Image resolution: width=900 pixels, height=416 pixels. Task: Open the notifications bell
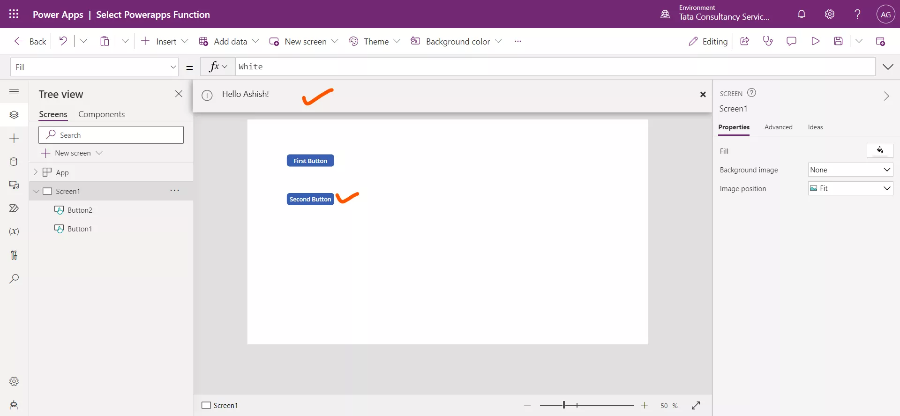click(x=802, y=14)
